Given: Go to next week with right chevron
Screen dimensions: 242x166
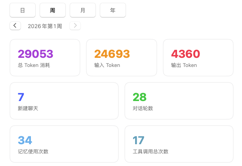Looking at the screenshot, I should click(75, 26).
